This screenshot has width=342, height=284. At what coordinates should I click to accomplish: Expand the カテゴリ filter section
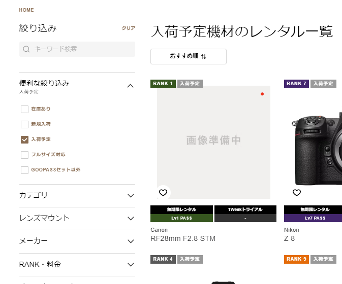point(77,195)
